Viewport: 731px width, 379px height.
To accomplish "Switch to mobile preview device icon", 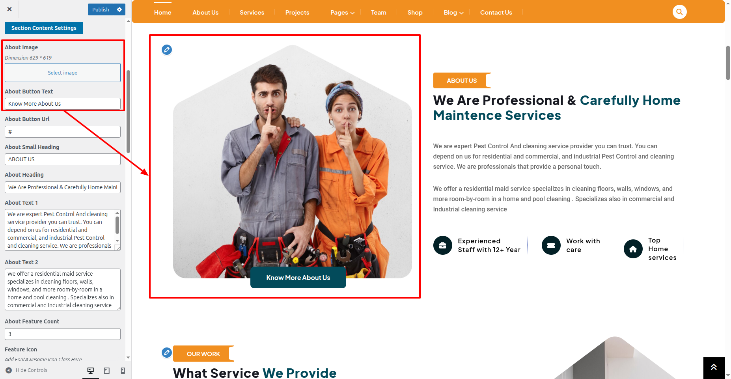I will click(123, 370).
